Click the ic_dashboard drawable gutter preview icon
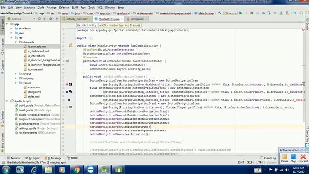The width and height of the screenshot is (310, 174). pyautogui.click(x=71, y=84)
